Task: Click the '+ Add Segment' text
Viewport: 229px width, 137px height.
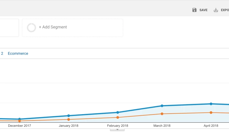Action: [x=53, y=27]
